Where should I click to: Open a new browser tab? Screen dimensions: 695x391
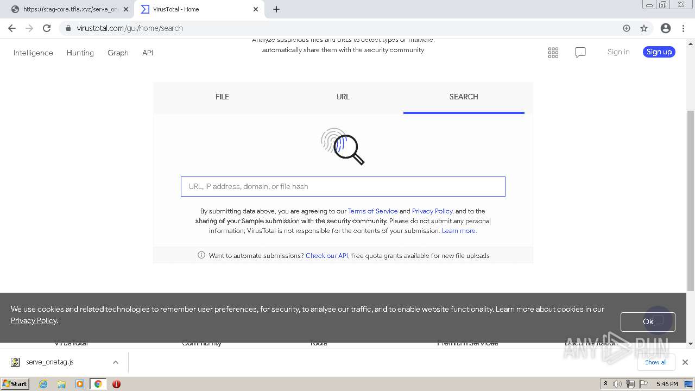click(x=276, y=9)
